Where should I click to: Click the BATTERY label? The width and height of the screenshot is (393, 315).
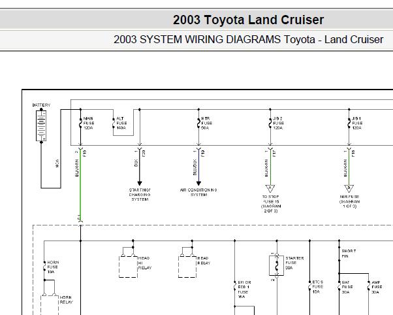pos(41,105)
